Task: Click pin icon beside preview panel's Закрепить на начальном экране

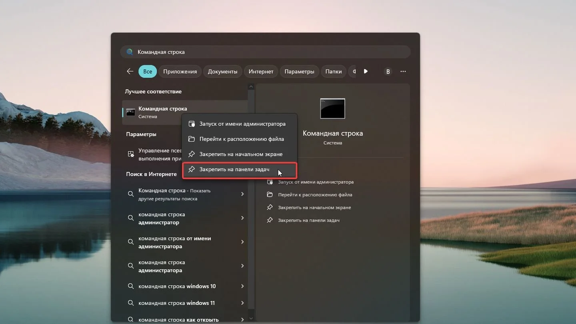Action: tap(270, 208)
